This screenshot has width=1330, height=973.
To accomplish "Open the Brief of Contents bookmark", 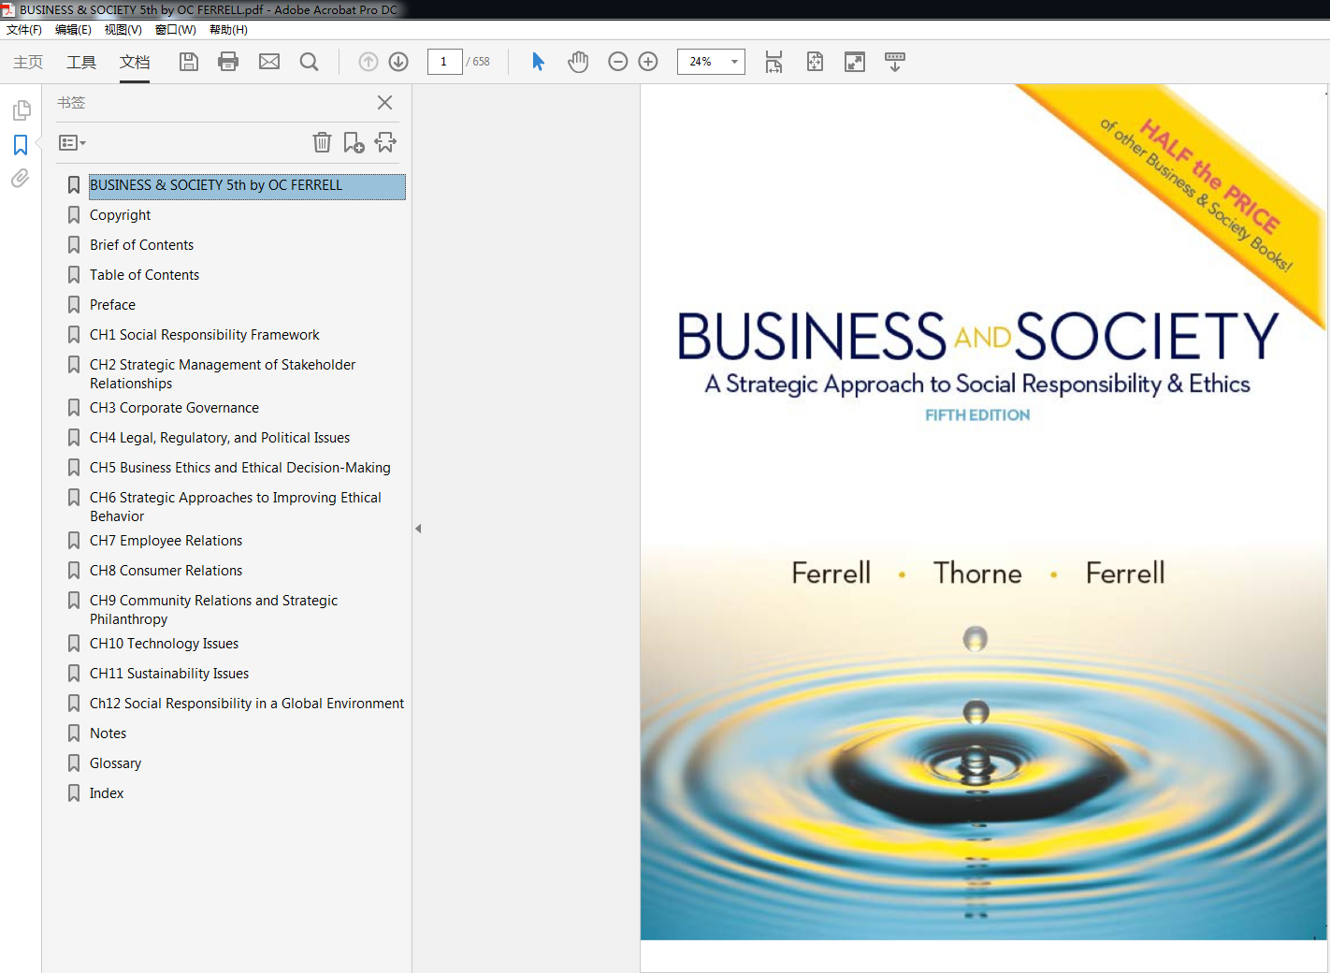I will click(x=141, y=245).
